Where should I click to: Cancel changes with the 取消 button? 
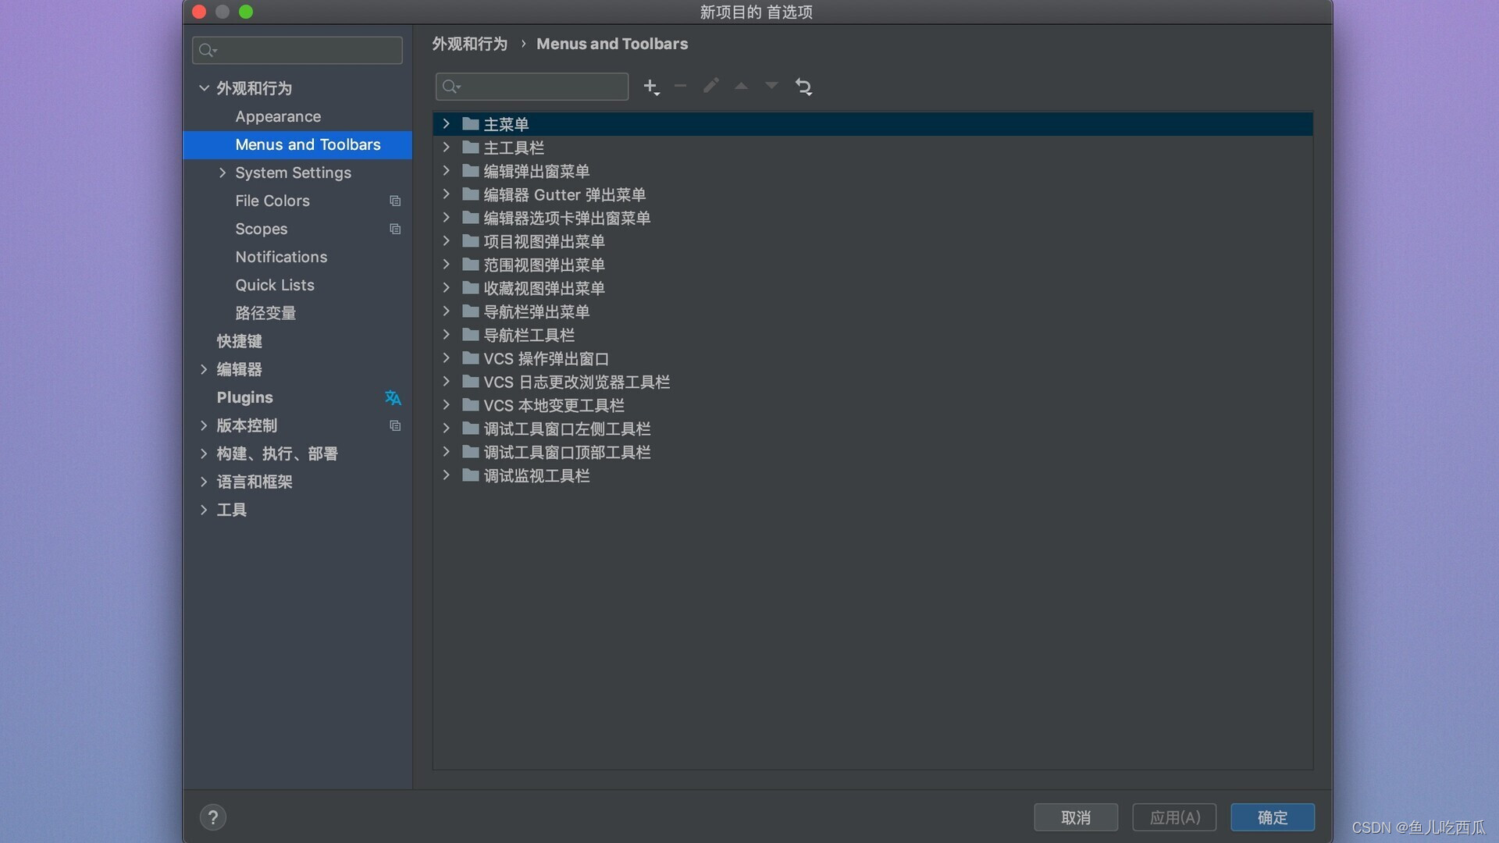click(1077, 817)
